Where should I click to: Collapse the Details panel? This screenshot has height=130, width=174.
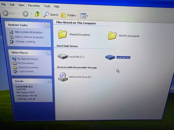49,81
